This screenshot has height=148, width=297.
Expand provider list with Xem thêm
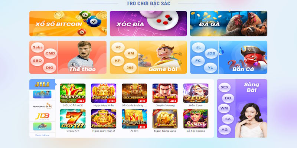click(x=42, y=135)
